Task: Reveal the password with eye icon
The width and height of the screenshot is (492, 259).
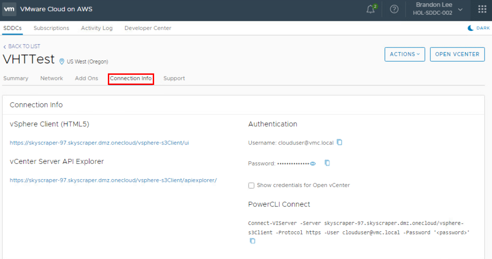Action: (x=313, y=163)
